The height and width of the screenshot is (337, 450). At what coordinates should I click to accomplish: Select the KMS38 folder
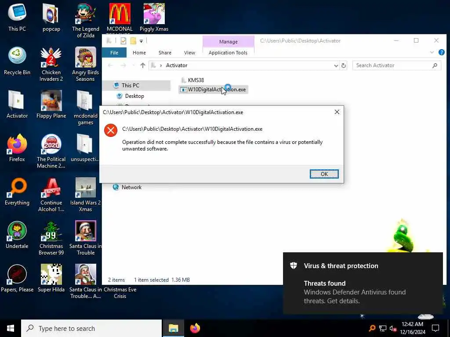[x=192, y=80]
